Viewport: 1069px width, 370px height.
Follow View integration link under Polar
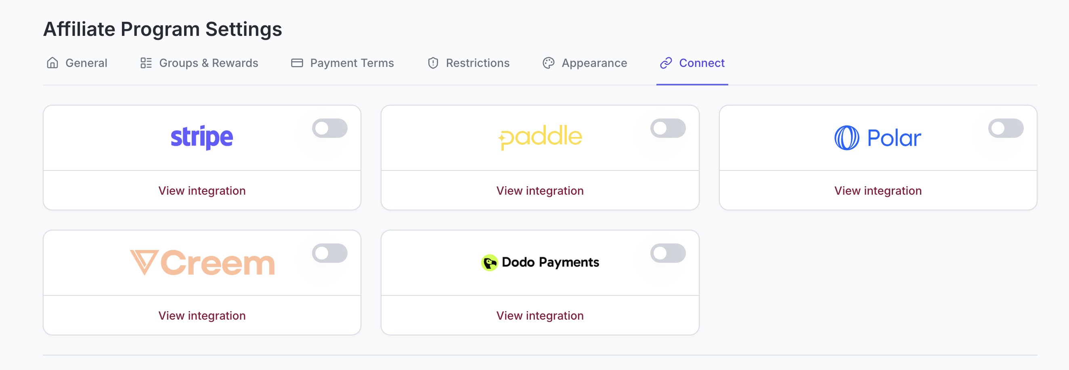click(x=878, y=191)
